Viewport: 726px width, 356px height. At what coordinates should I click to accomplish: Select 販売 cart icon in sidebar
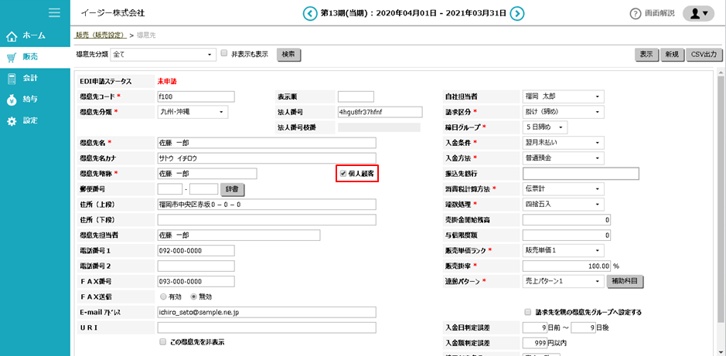(12, 57)
